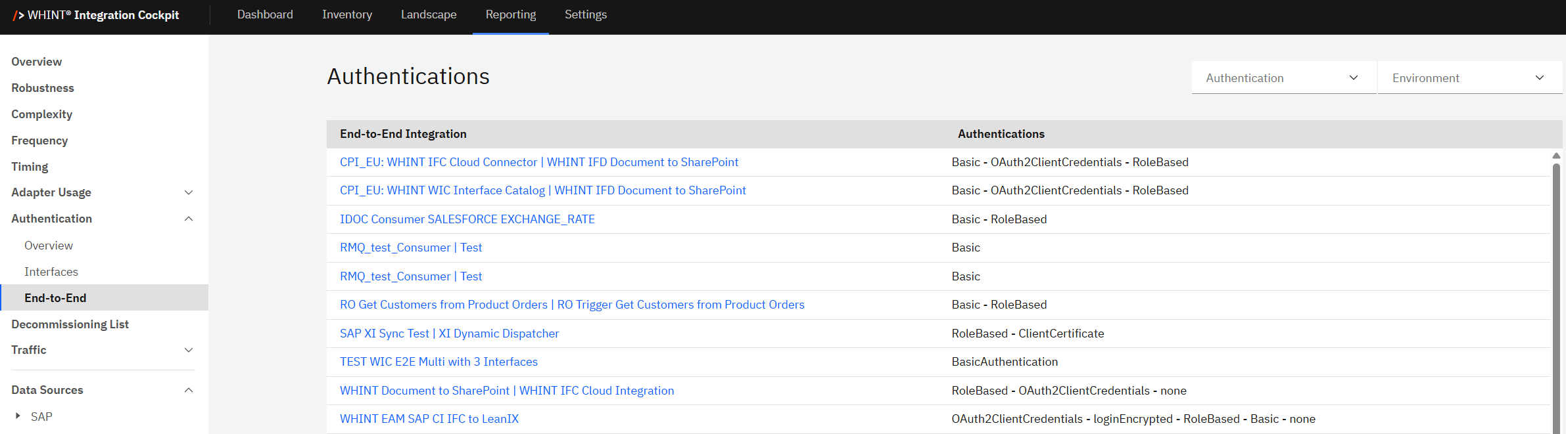Go to the Landscape tab
The image size is (1566, 434).
(x=429, y=14)
